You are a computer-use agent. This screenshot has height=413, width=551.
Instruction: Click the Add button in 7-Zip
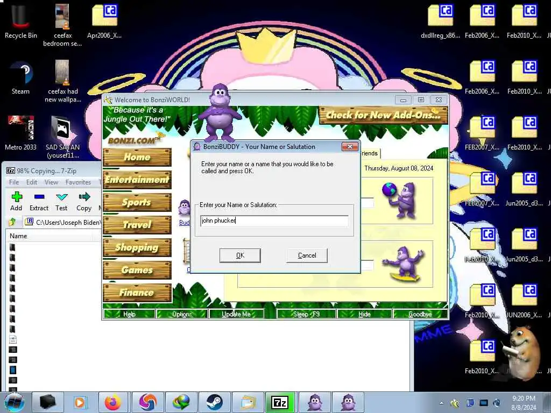click(16, 202)
